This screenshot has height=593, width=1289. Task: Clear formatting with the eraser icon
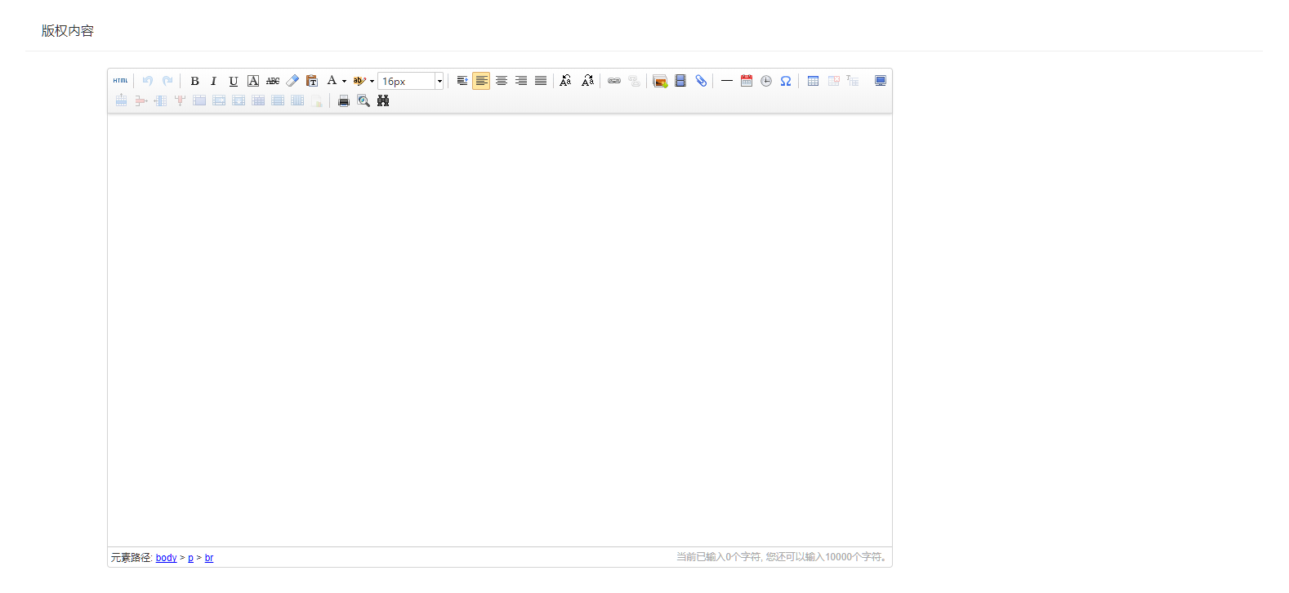[x=292, y=81]
